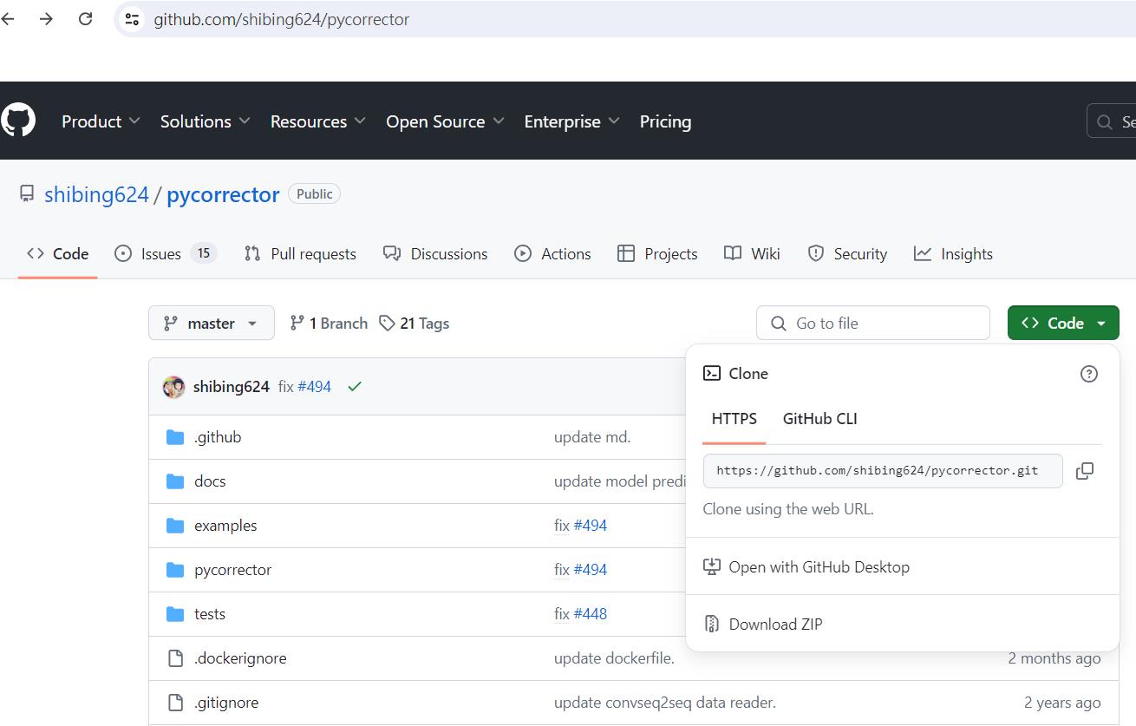Open the .github folder
Viewport: 1136px width, 726px height.
click(x=218, y=437)
